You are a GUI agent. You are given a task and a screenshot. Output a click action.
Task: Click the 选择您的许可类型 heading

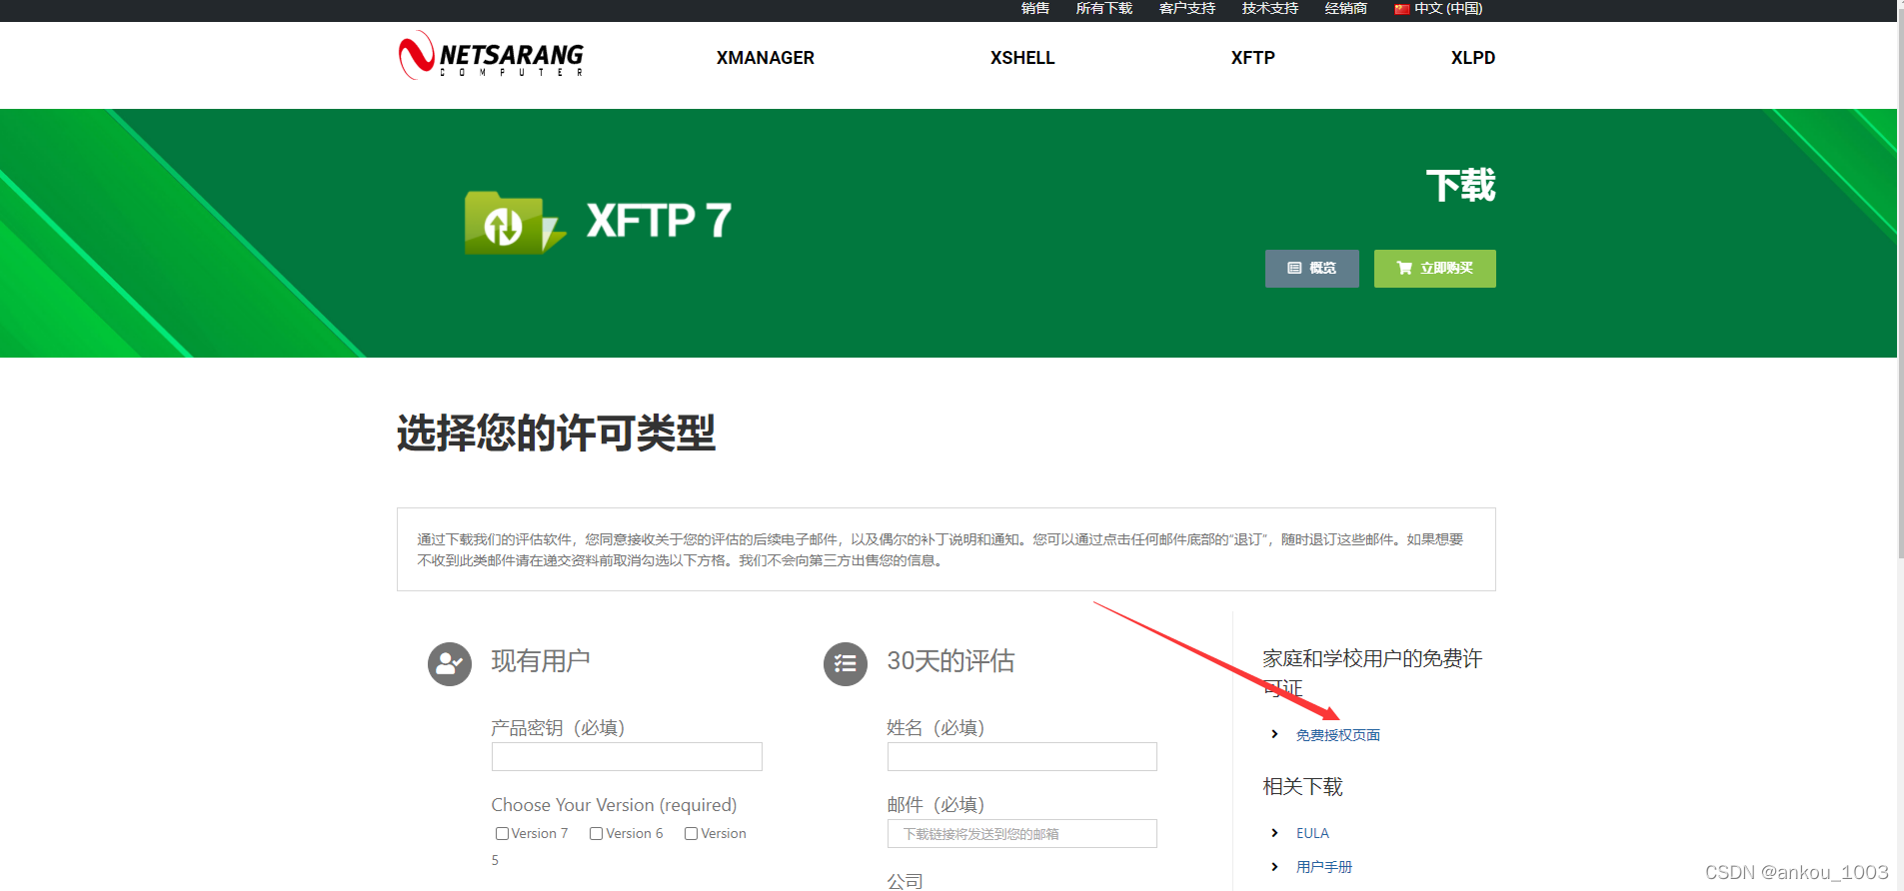click(x=556, y=434)
